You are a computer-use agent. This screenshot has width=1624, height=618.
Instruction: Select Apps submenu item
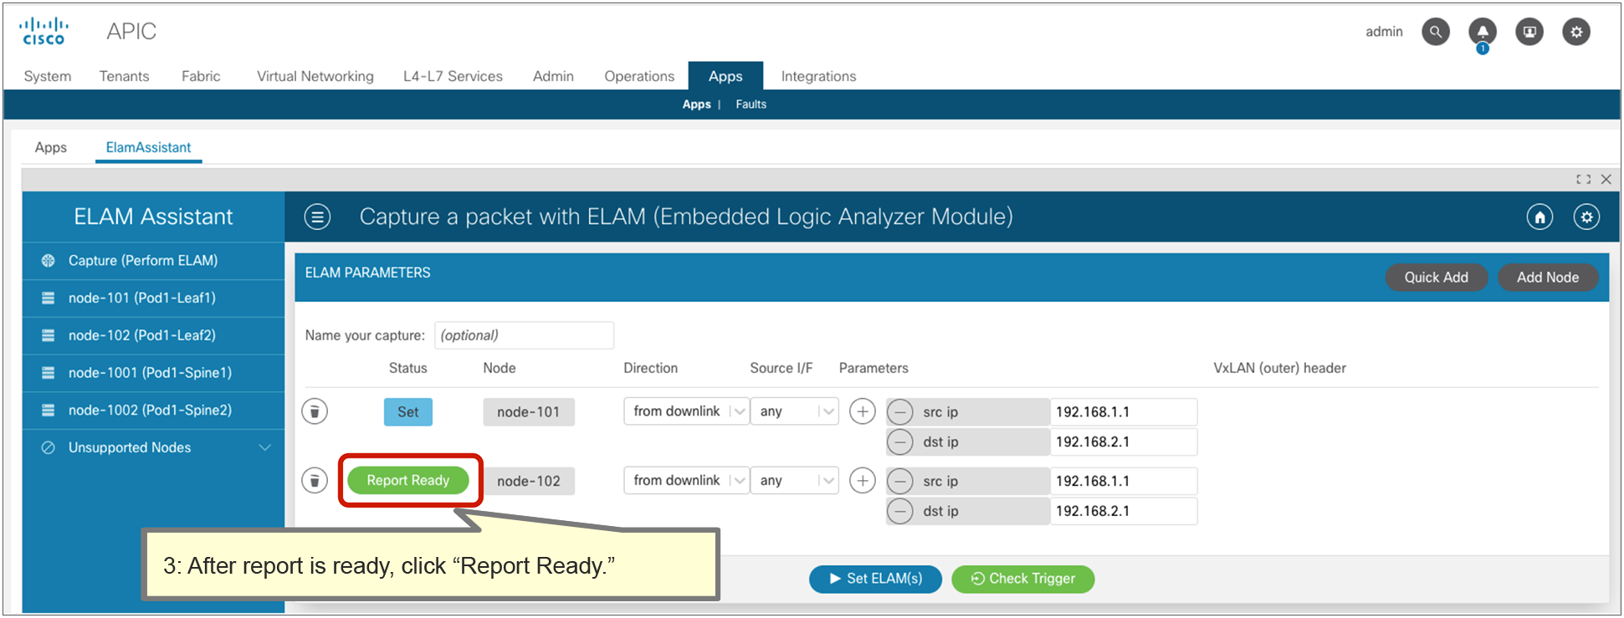pos(696,105)
